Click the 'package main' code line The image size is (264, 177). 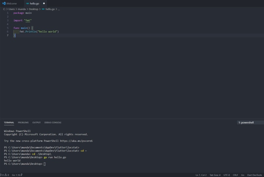point(23,13)
